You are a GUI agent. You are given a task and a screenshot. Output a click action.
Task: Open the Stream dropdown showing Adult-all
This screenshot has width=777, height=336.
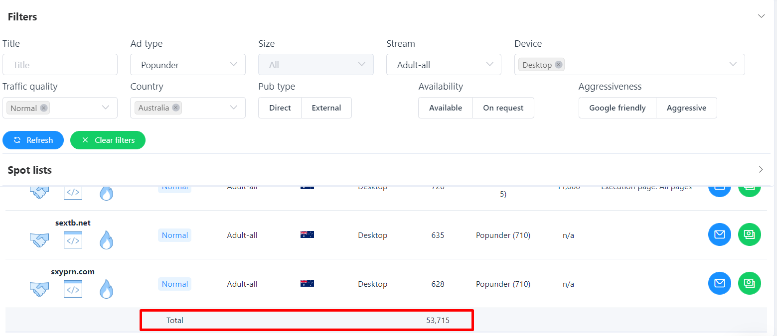point(444,65)
